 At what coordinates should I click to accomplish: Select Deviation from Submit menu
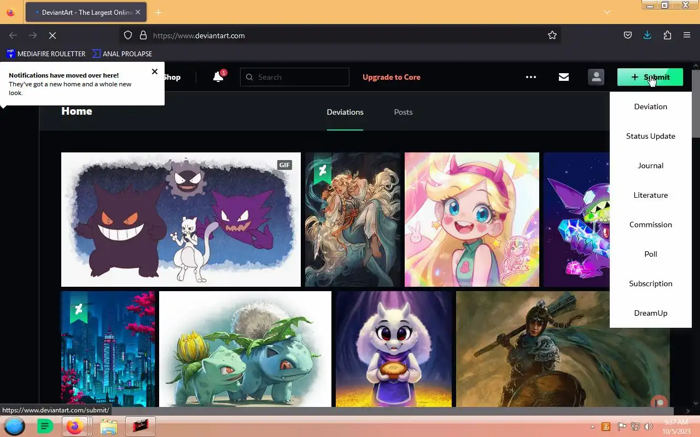[x=651, y=107]
